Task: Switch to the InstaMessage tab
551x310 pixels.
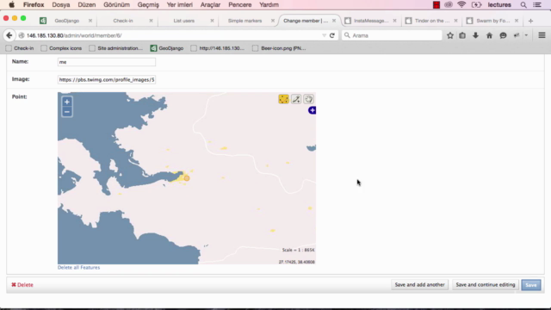Action: click(371, 21)
